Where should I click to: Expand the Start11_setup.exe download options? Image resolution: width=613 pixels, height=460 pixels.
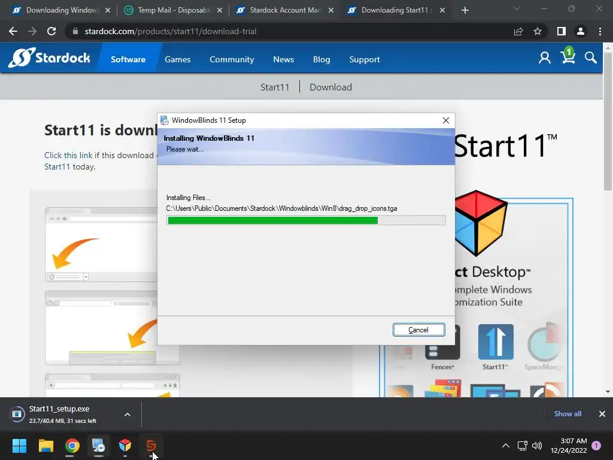[128, 414]
